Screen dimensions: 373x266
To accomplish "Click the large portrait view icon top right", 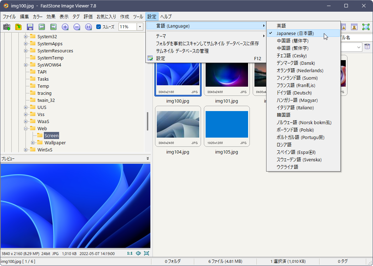I will coord(354,27).
